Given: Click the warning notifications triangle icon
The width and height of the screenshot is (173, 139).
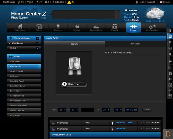Looking at the screenshot, I should pos(69,2).
